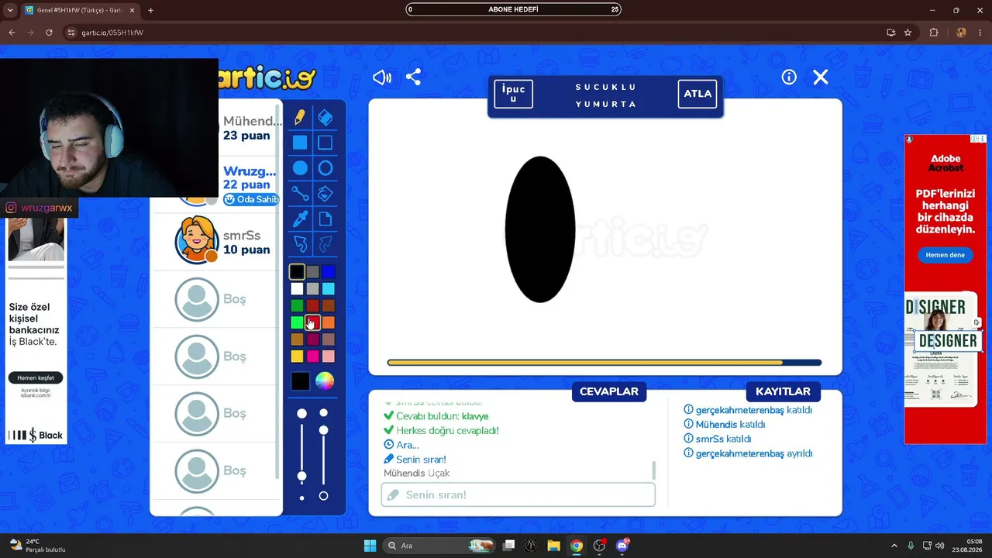This screenshot has height=558, width=992.
Task: Select the bright green color swatch
Action: click(297, 322)
